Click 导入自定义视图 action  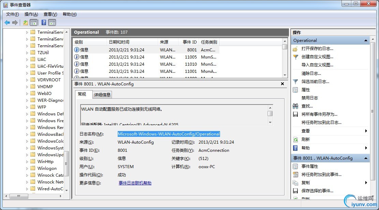317,65
